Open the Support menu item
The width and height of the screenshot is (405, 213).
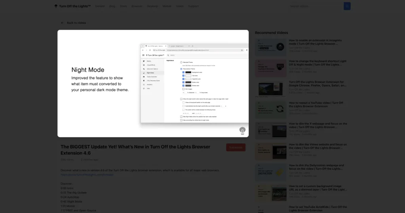[193, 6]
